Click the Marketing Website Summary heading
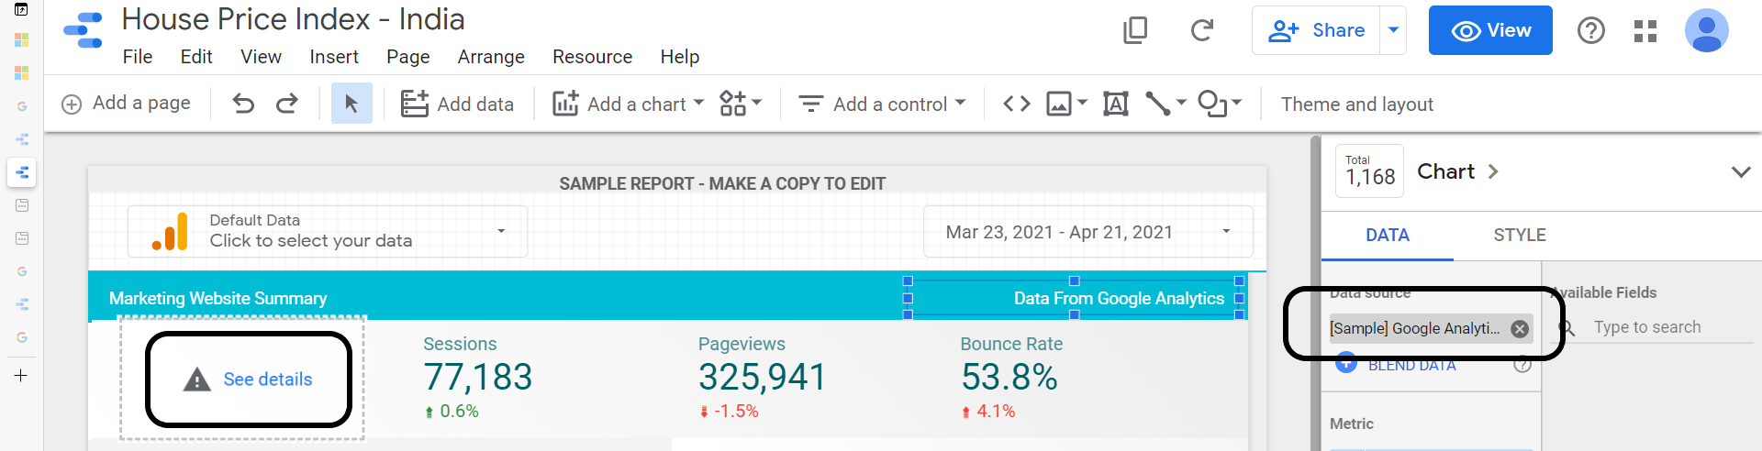Image resolution: width=1762 pixels, height=451 pixels. click(217, 299)
